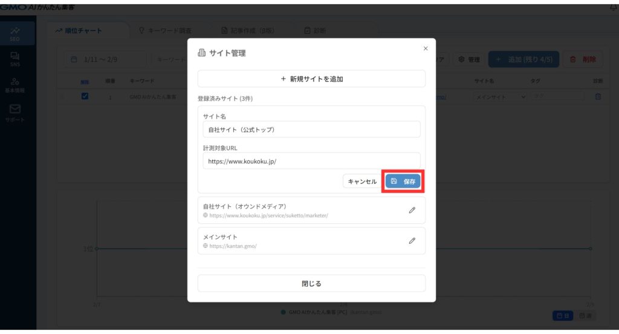619x334 pixels.
Task: Open サポート mail icon in the sidebar
Action: coord(15,112)
